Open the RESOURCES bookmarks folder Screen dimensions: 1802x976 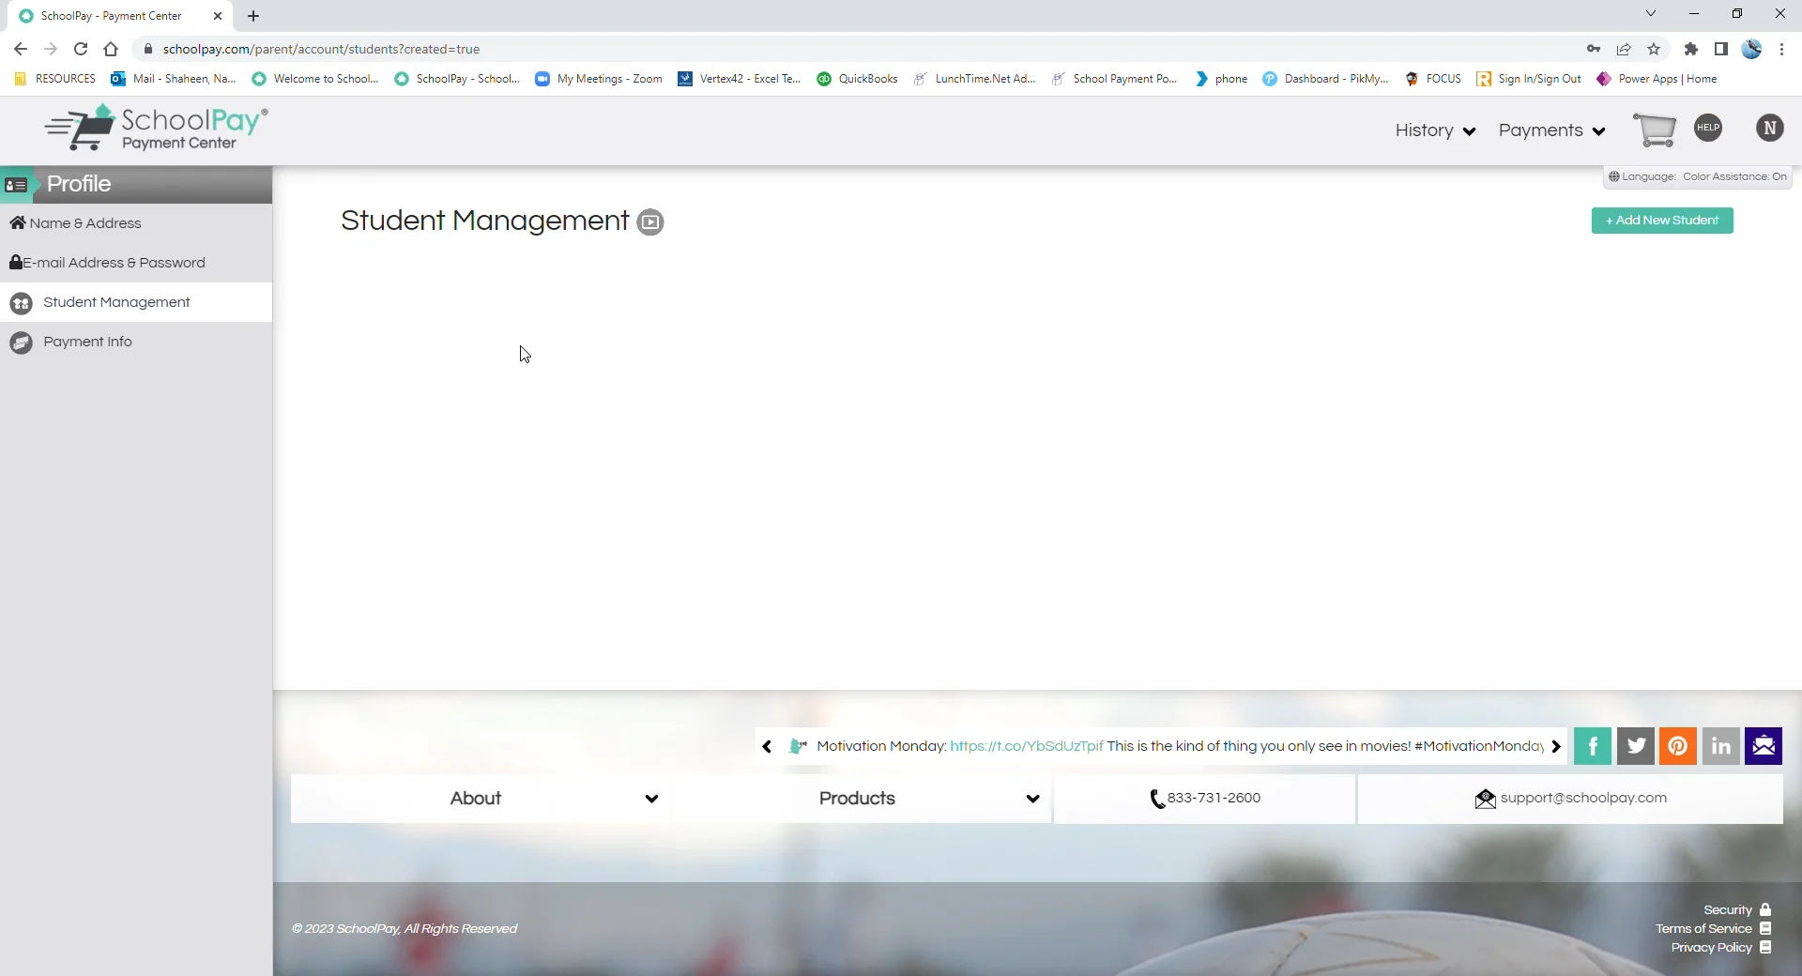[54, 79]
